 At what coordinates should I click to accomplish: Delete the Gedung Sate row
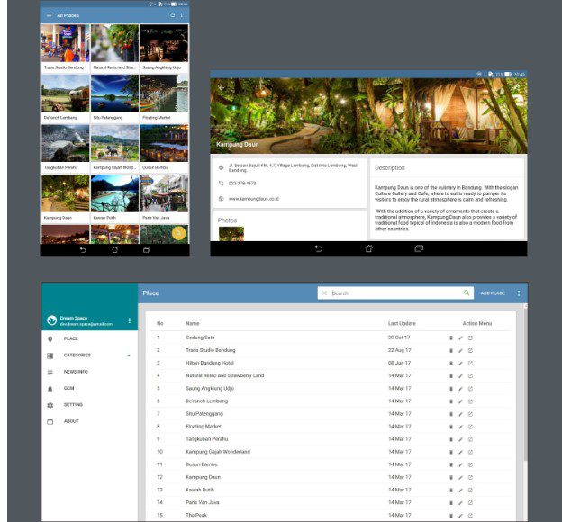coord(451,337)
